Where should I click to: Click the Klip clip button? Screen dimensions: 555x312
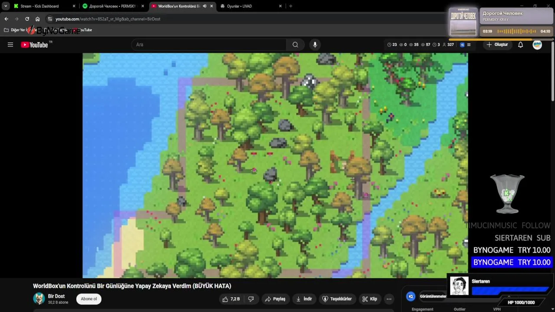tap(370, 299)
